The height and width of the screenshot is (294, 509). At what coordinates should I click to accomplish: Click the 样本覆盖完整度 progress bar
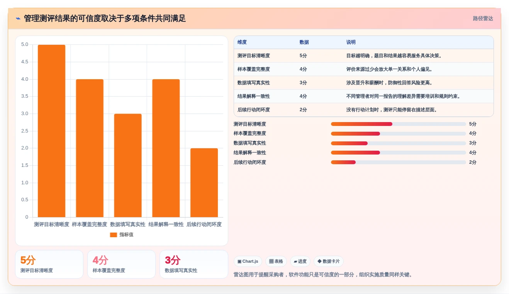click(399, 134)
